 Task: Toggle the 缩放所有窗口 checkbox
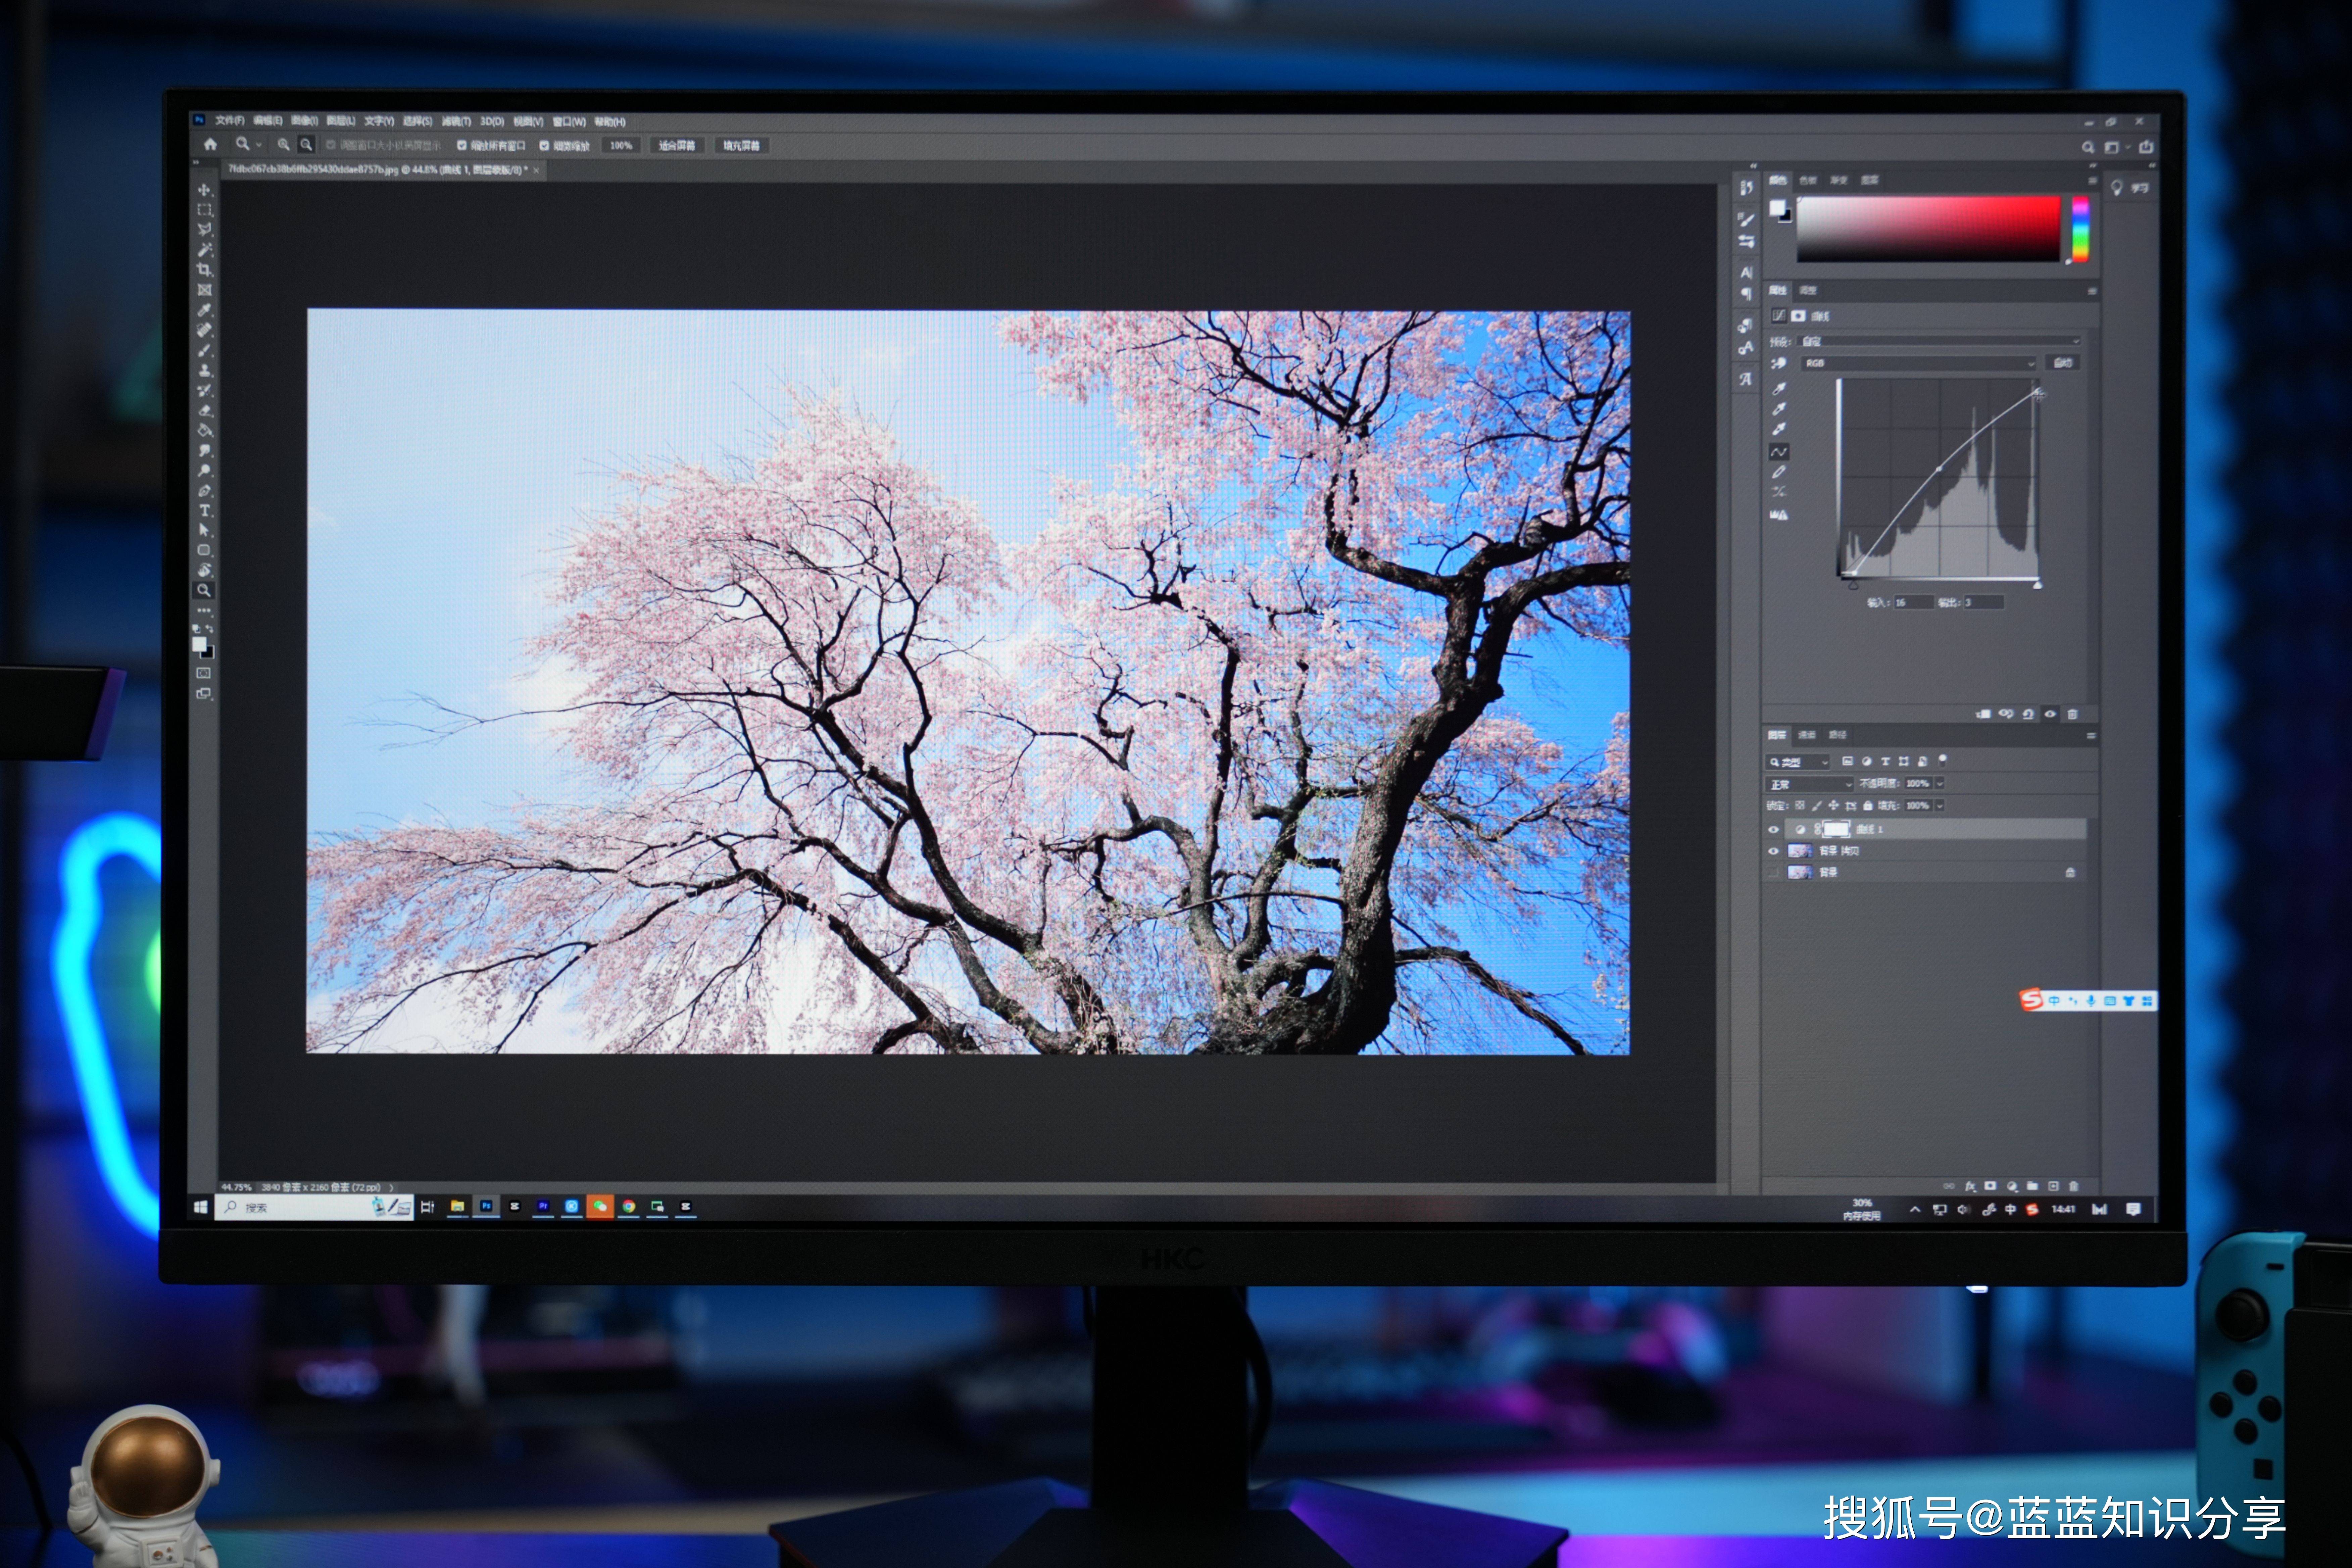tap(462, 145)
